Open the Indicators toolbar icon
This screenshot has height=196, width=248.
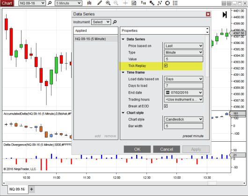(x=160, y=3)
